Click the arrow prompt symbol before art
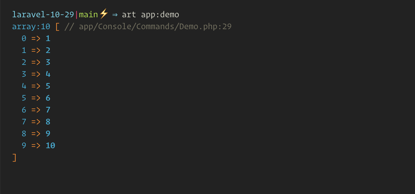The width and height of the screenshot is (415, 194). click(115, 15)
